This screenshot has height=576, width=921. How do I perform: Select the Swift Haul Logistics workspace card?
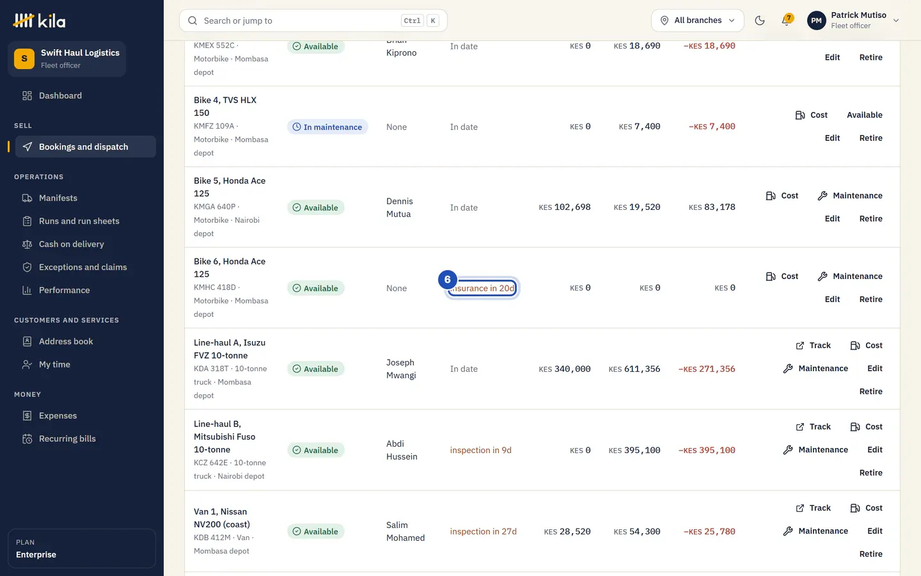pos(67,59)
